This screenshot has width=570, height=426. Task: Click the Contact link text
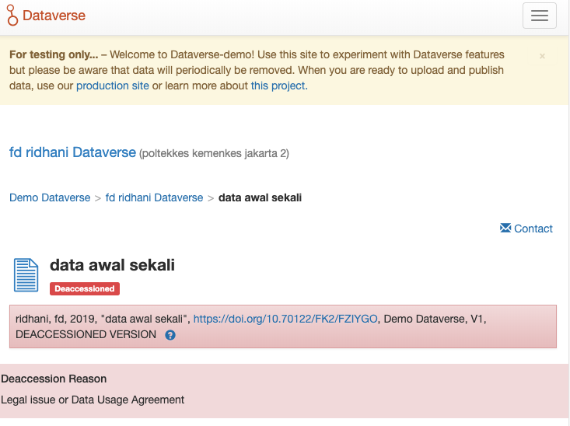tap(533, 229)
